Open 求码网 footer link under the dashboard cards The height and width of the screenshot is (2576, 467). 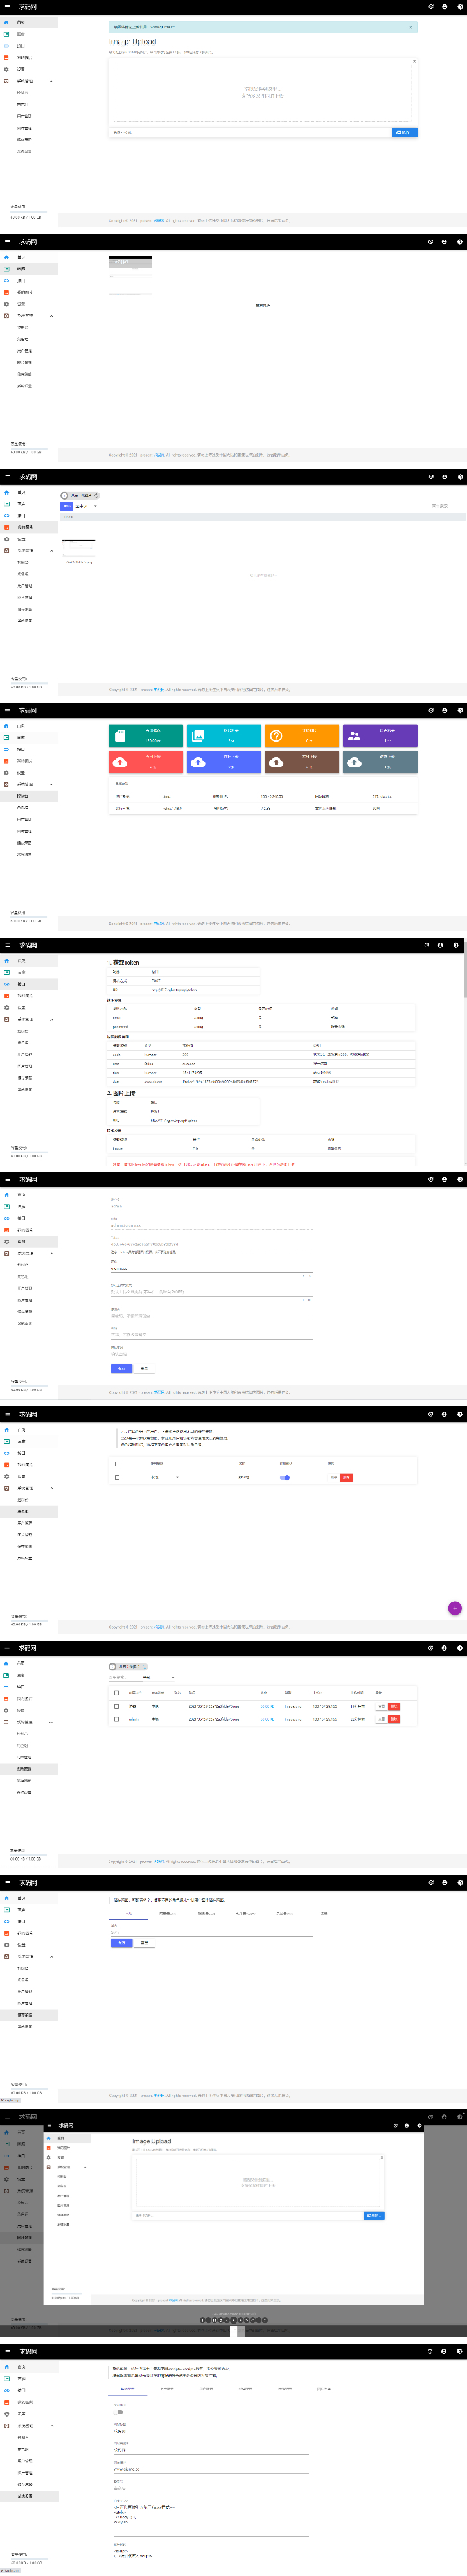159,923
